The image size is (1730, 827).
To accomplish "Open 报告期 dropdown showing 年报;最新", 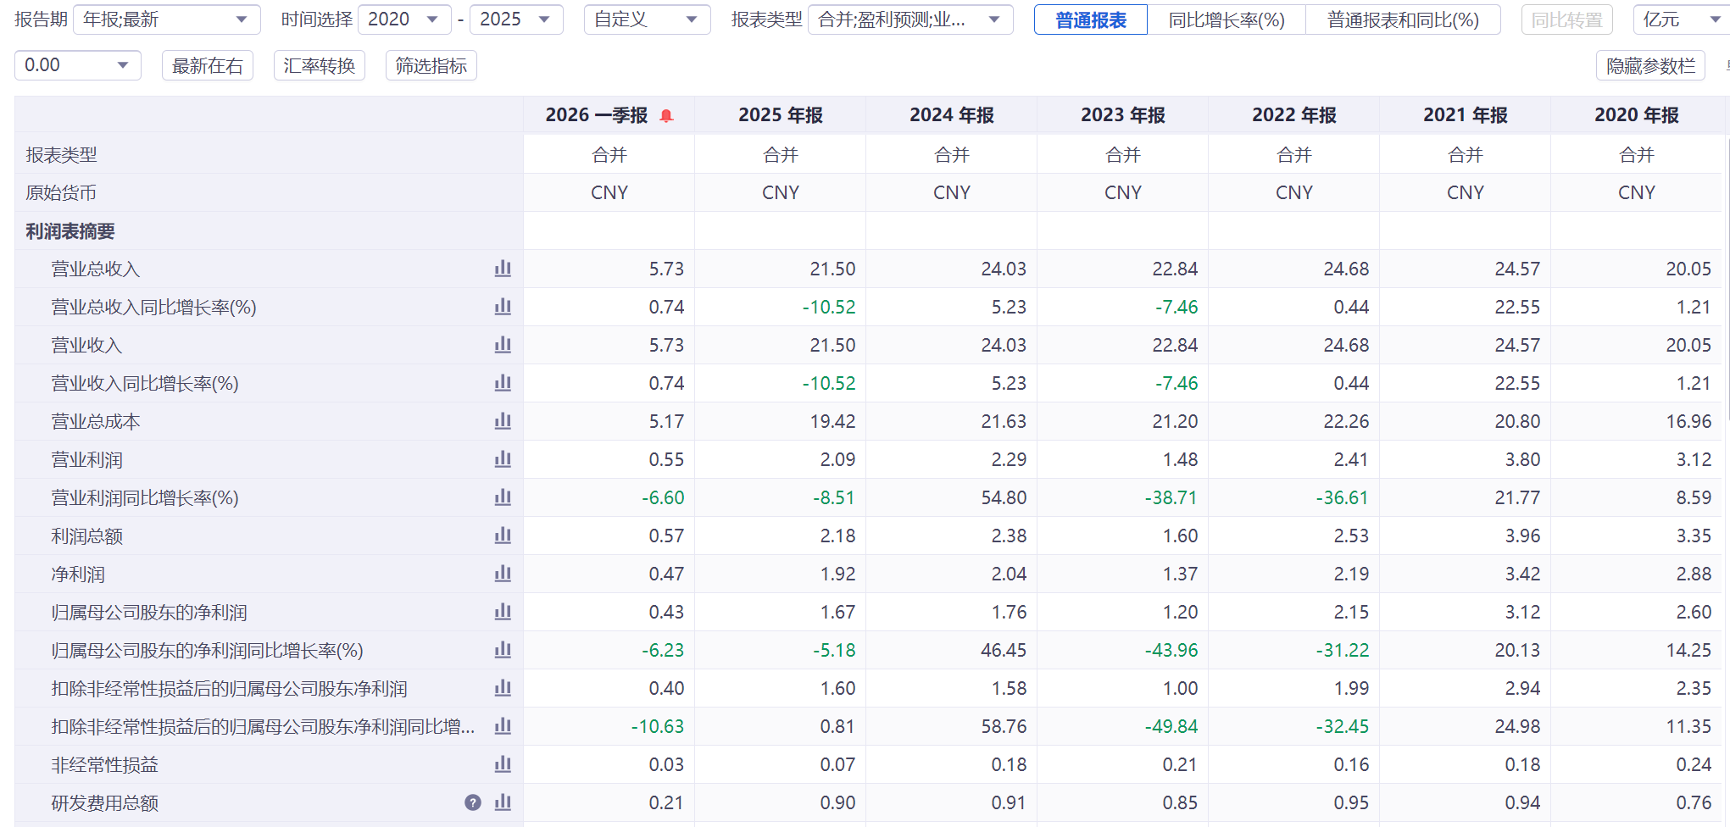I will click(167, 19).
